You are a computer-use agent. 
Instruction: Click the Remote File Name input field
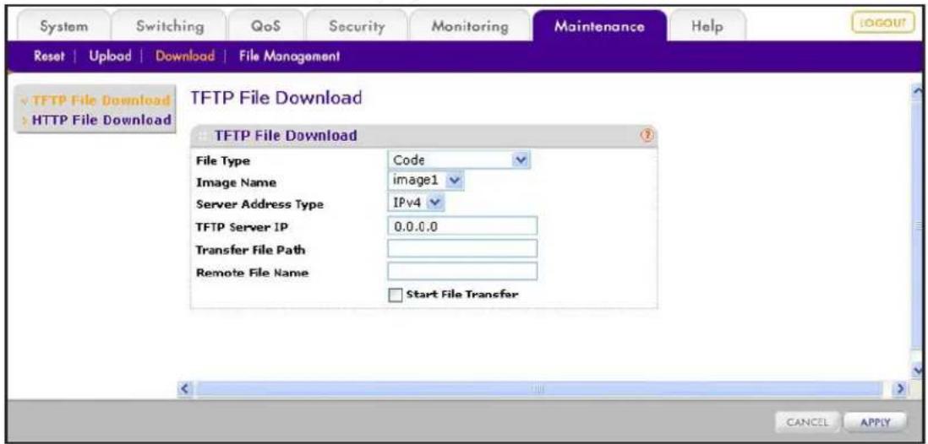462,271
